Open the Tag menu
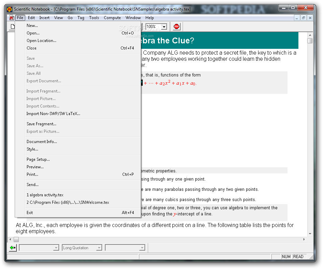323x269 pixels. tap(81, 18)
